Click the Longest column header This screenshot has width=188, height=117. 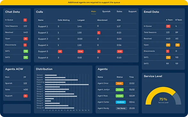81,20
